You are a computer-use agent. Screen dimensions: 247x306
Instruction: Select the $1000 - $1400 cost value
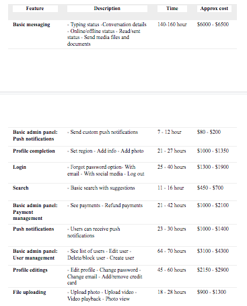pyautogui.click(x=213, y=229)
